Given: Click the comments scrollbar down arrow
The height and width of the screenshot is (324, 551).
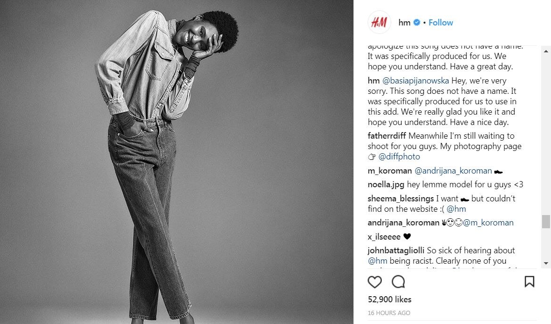Looking at the screenshot, I should 547,264.
